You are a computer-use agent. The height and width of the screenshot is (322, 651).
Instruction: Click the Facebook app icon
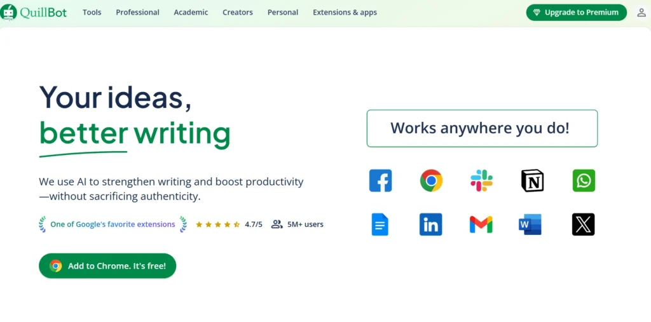click(380, 180)
